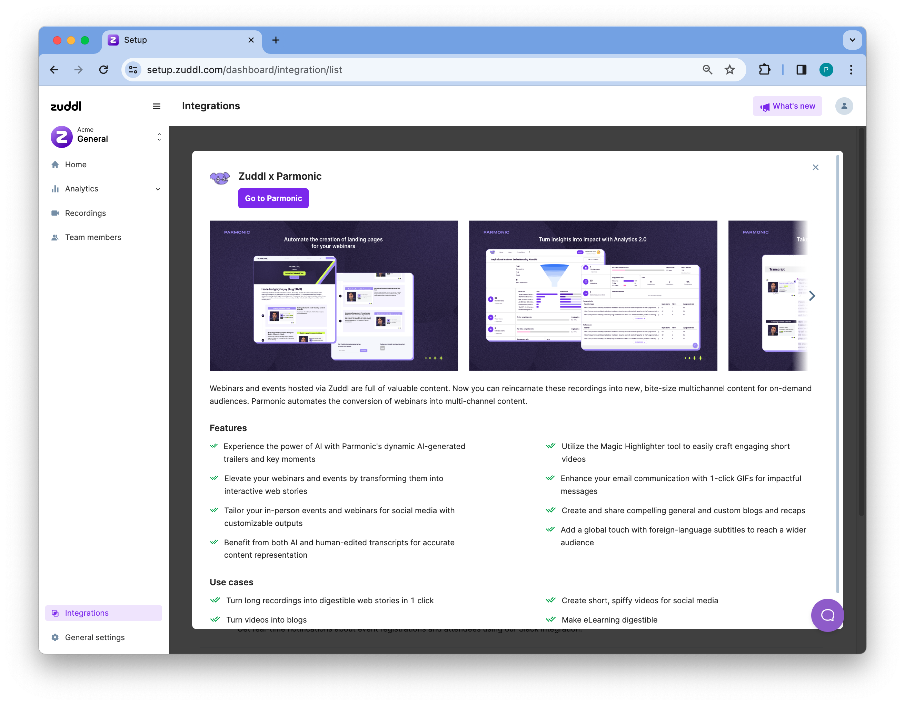Open a new browser tab

[276, 40]
